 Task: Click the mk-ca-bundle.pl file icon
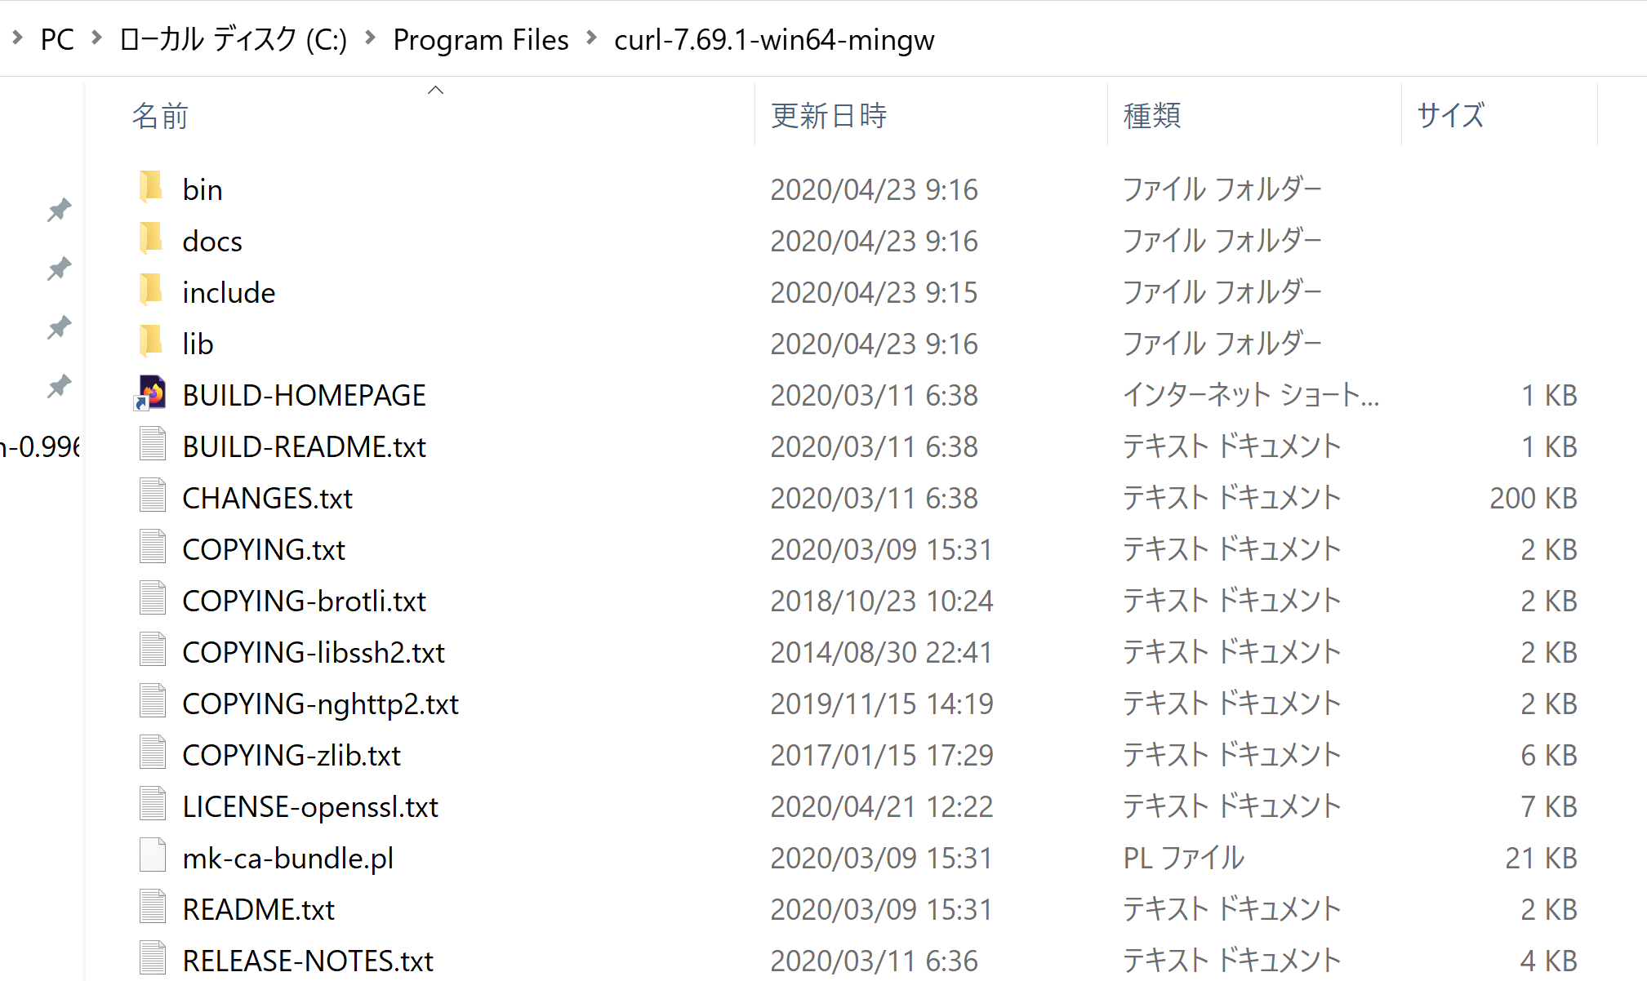(153, 856)
